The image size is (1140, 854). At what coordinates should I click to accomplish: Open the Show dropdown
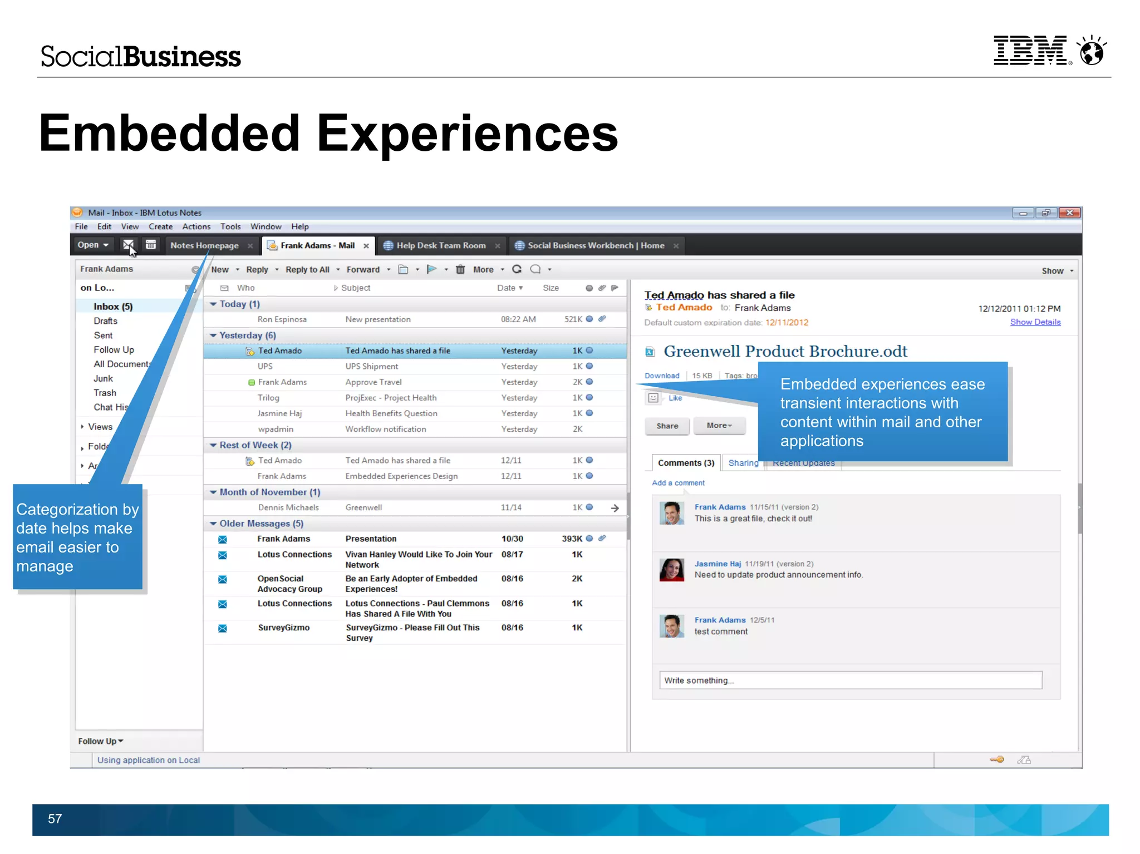[1057, 271]
